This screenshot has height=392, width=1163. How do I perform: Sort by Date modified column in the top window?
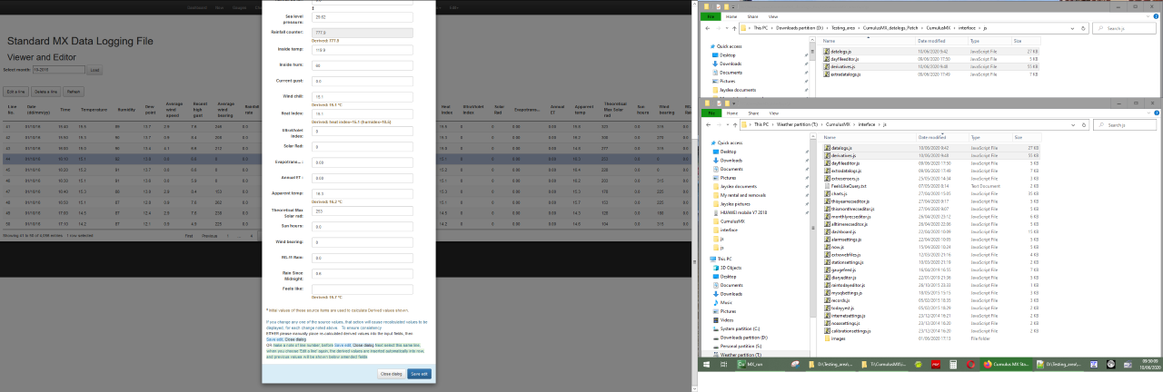click(x=936, y=41)
